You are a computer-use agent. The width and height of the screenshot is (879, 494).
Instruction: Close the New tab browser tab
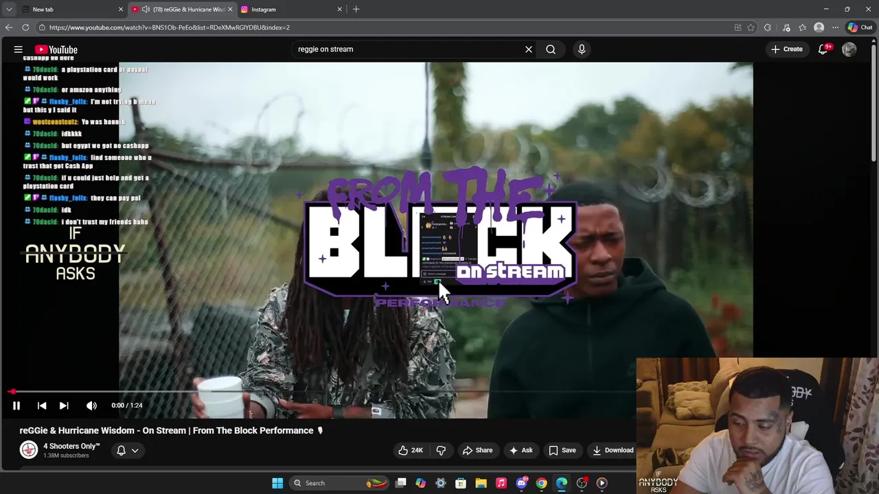click(121, 9)
